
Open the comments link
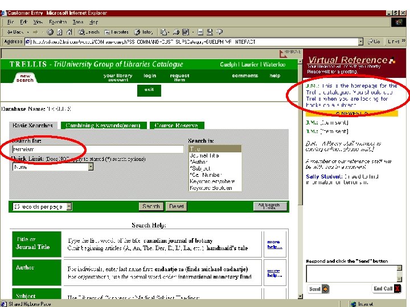pyautogui.click(x=245, y=76)
